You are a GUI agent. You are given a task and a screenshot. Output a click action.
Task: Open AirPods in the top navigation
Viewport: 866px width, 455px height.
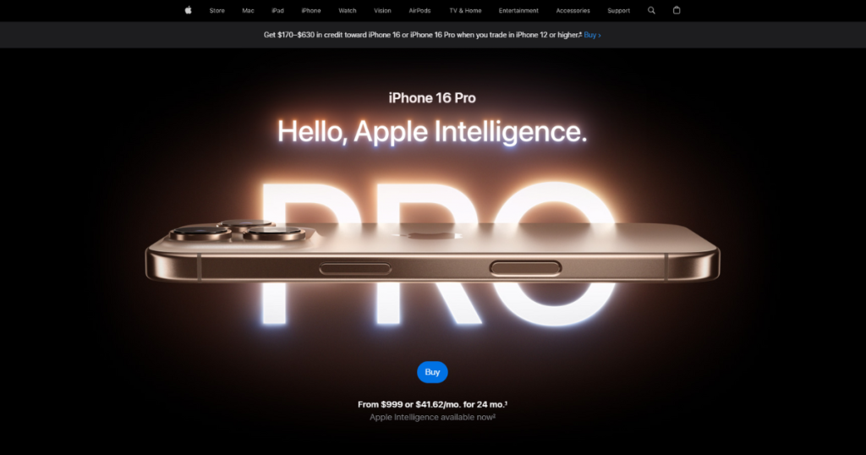pyautogui.click(x=419, y=10)
